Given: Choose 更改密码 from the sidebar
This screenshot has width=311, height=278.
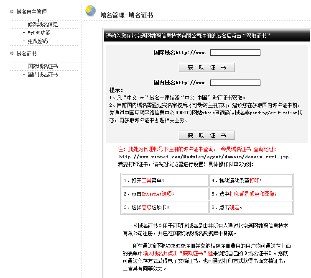Looking at the screenshot, I should [38, 41].
